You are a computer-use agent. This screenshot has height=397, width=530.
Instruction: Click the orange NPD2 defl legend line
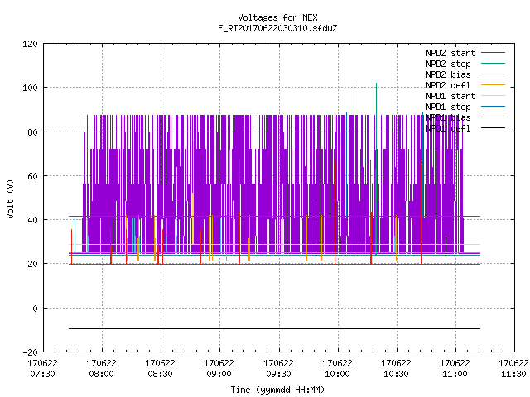493,85
